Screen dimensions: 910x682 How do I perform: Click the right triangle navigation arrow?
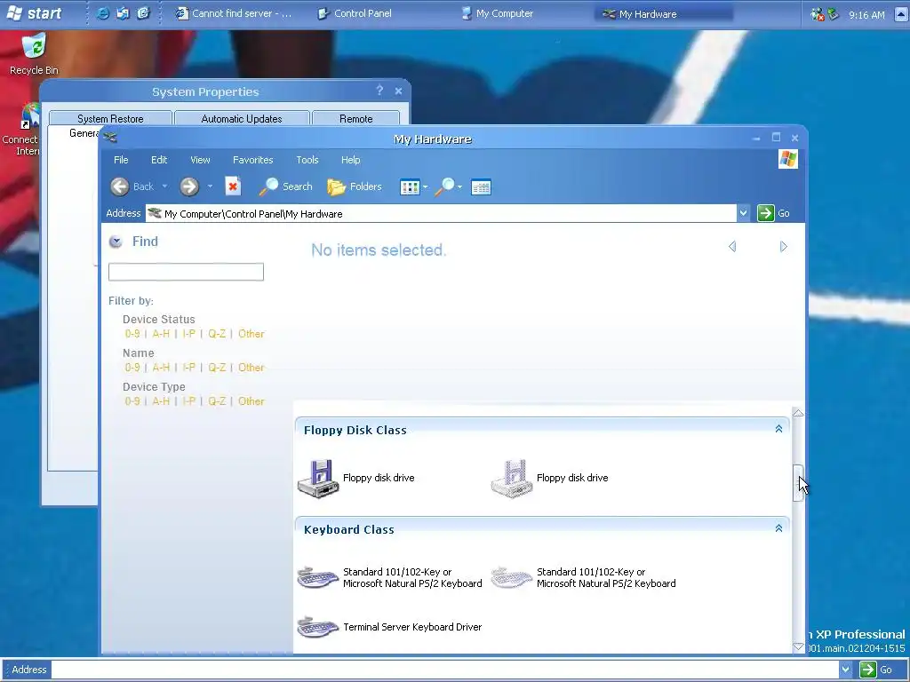click(784, 247)
